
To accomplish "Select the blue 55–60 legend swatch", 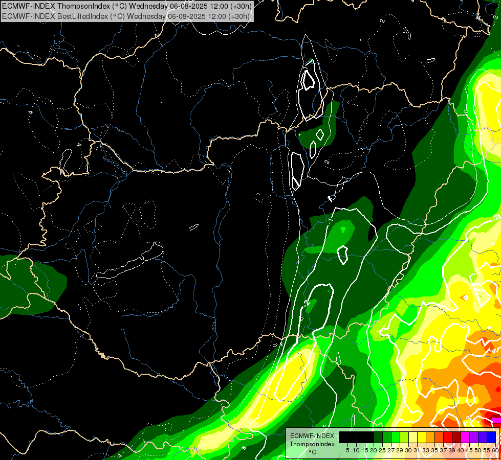I will (491, 438).
